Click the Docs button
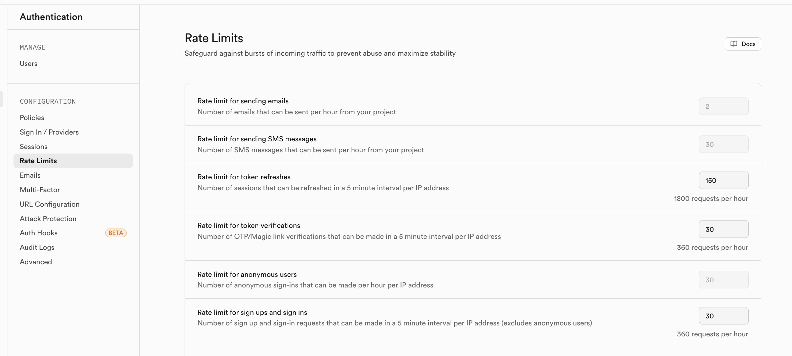The width and height of the screenshot is (792, 356). click(742, 44)
